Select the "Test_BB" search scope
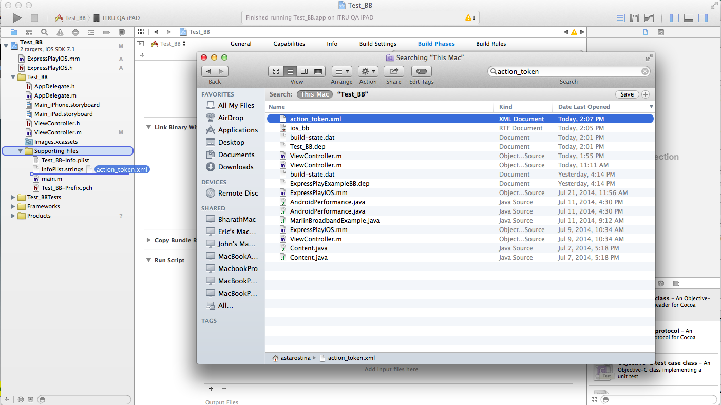 click(352, 94)
